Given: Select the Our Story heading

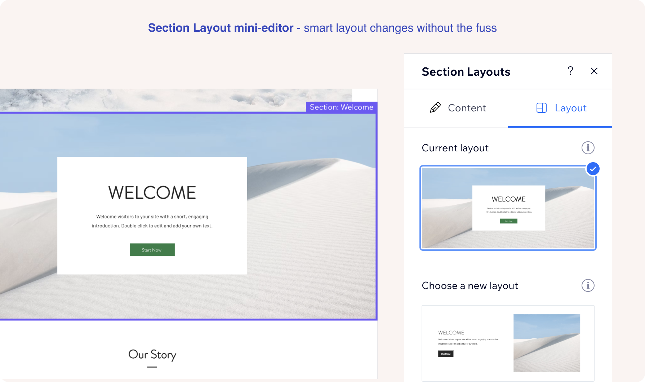Looking at the screenshot, I should [x=152, y=355].
